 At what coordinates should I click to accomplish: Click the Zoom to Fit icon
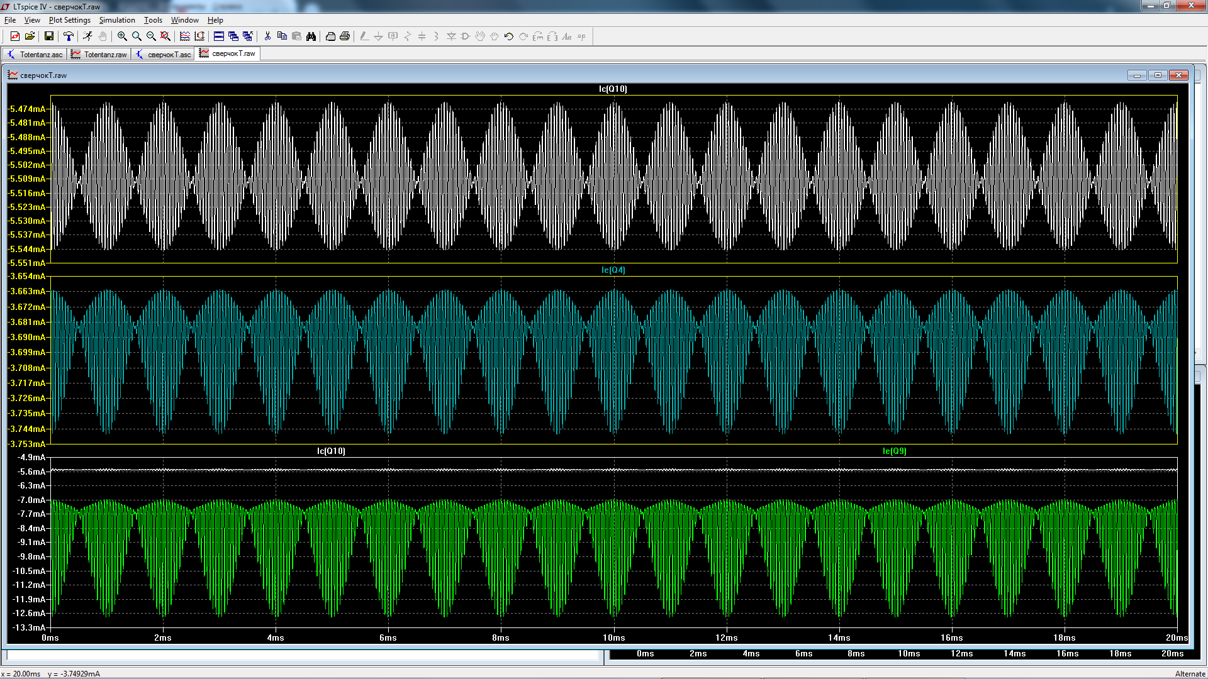[x=165, y=36]
